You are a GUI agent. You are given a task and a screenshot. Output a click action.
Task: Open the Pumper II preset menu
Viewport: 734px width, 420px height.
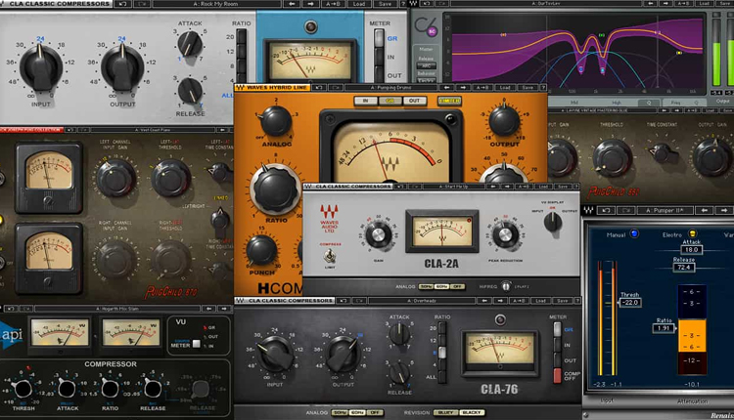665,210
